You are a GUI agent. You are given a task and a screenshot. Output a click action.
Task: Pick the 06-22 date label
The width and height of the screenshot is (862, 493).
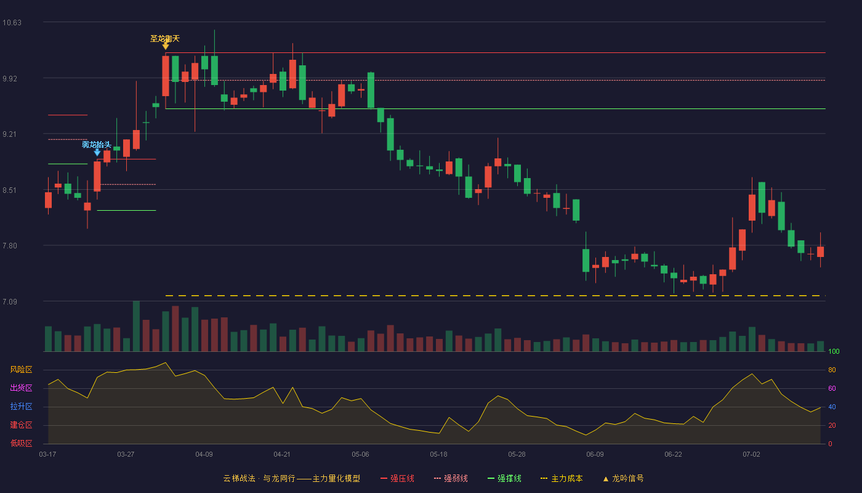(x=673, y=454)
